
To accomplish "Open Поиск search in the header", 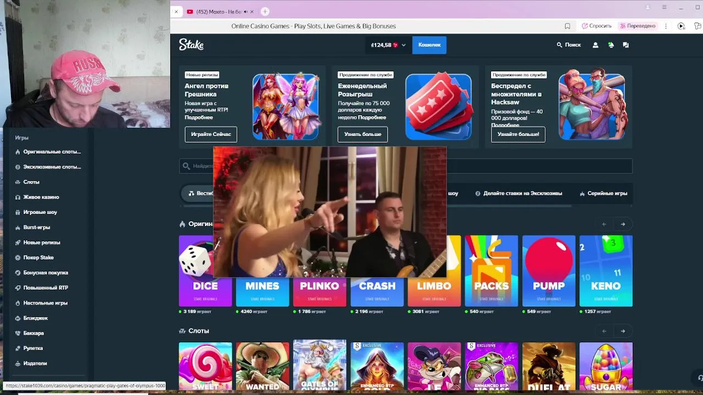I will click(568, 45).
